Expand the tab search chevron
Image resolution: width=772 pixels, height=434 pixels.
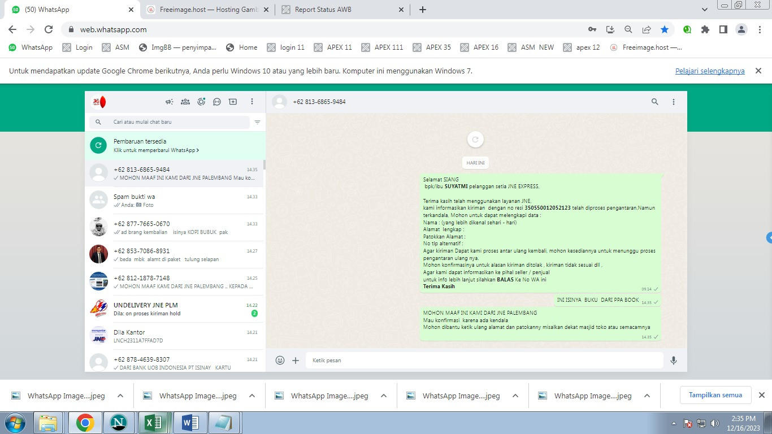point(705,10)
